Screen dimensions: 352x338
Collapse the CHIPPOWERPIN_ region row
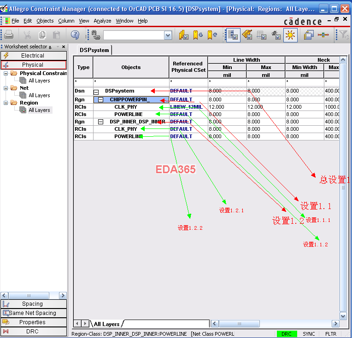pyautogui.click(x=101, y=99)
